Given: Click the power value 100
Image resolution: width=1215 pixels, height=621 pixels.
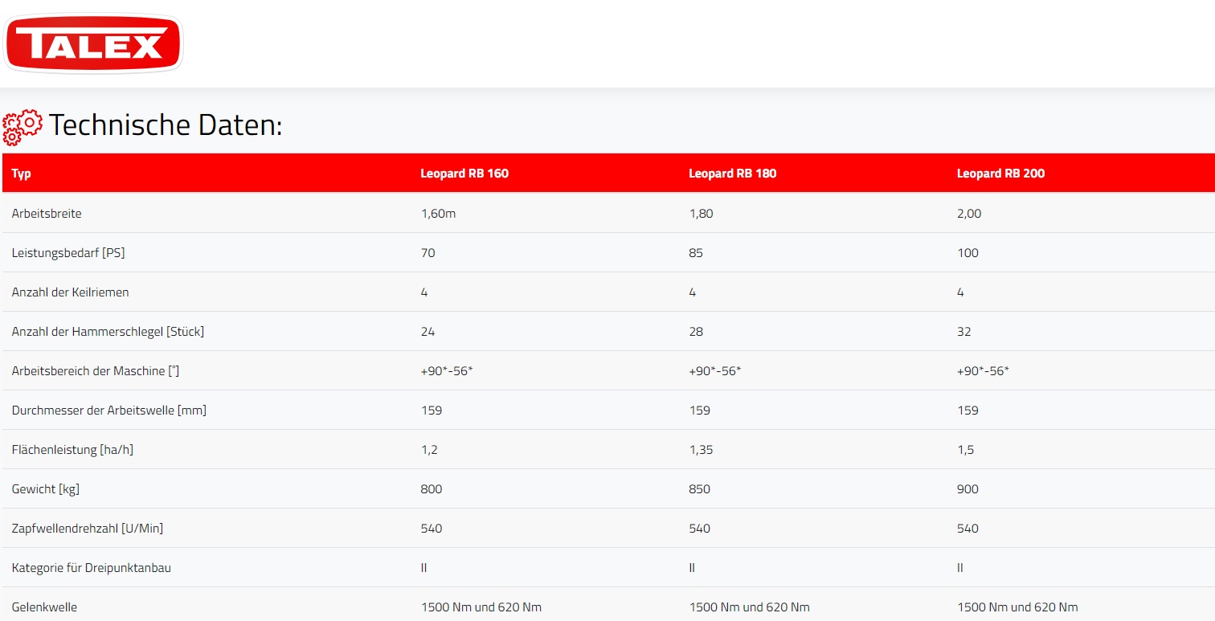Looking at the screenshot, I should (x=968, y=253).
